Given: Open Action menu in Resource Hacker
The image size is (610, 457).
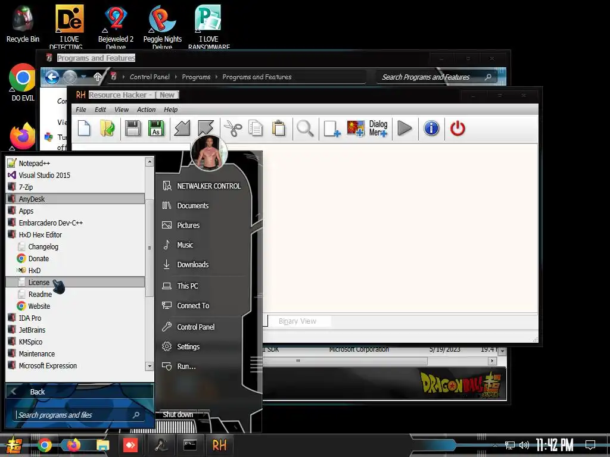Looking at the screenshot, I should pyautogui.click(x=147, y=109).
